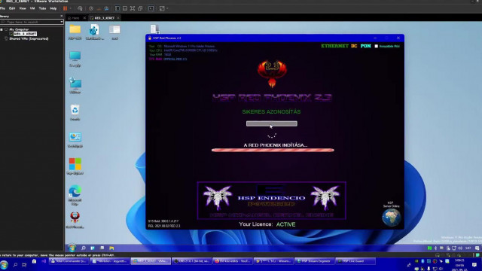The height and width of the screenshot is (271, 482).
Task: Open the guest taskbar File Explorer icon
Action: point(111,248)
